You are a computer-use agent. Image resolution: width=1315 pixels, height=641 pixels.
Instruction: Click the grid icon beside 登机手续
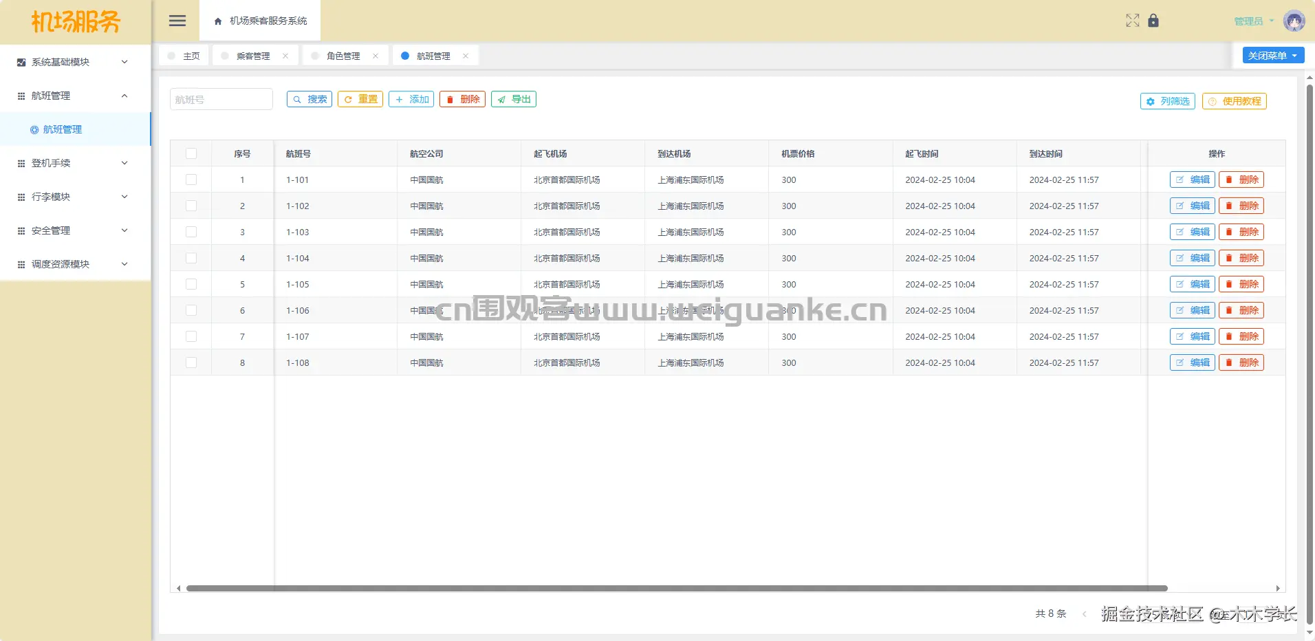coord(21,163)
